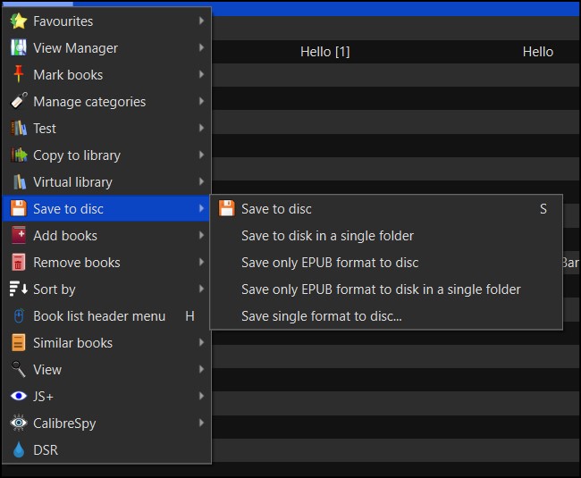The height and width of the screenshot is (478, 581).
Task: Click the JS+ eye icon
Action: coord(18,397)
